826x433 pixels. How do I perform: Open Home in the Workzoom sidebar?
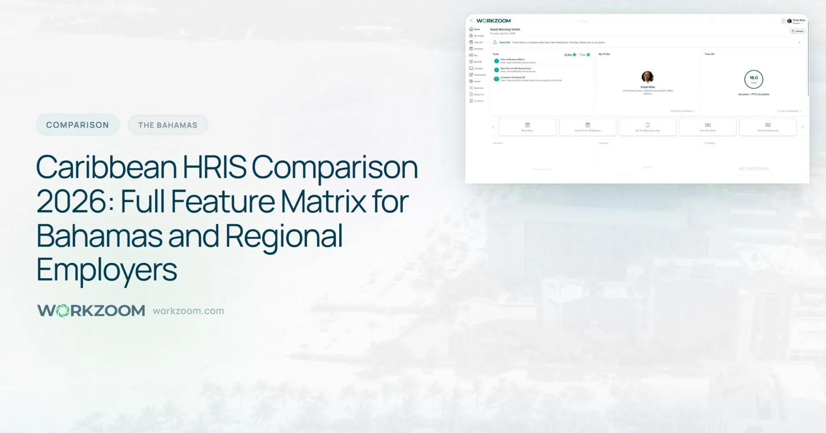[x=475, y=29]
